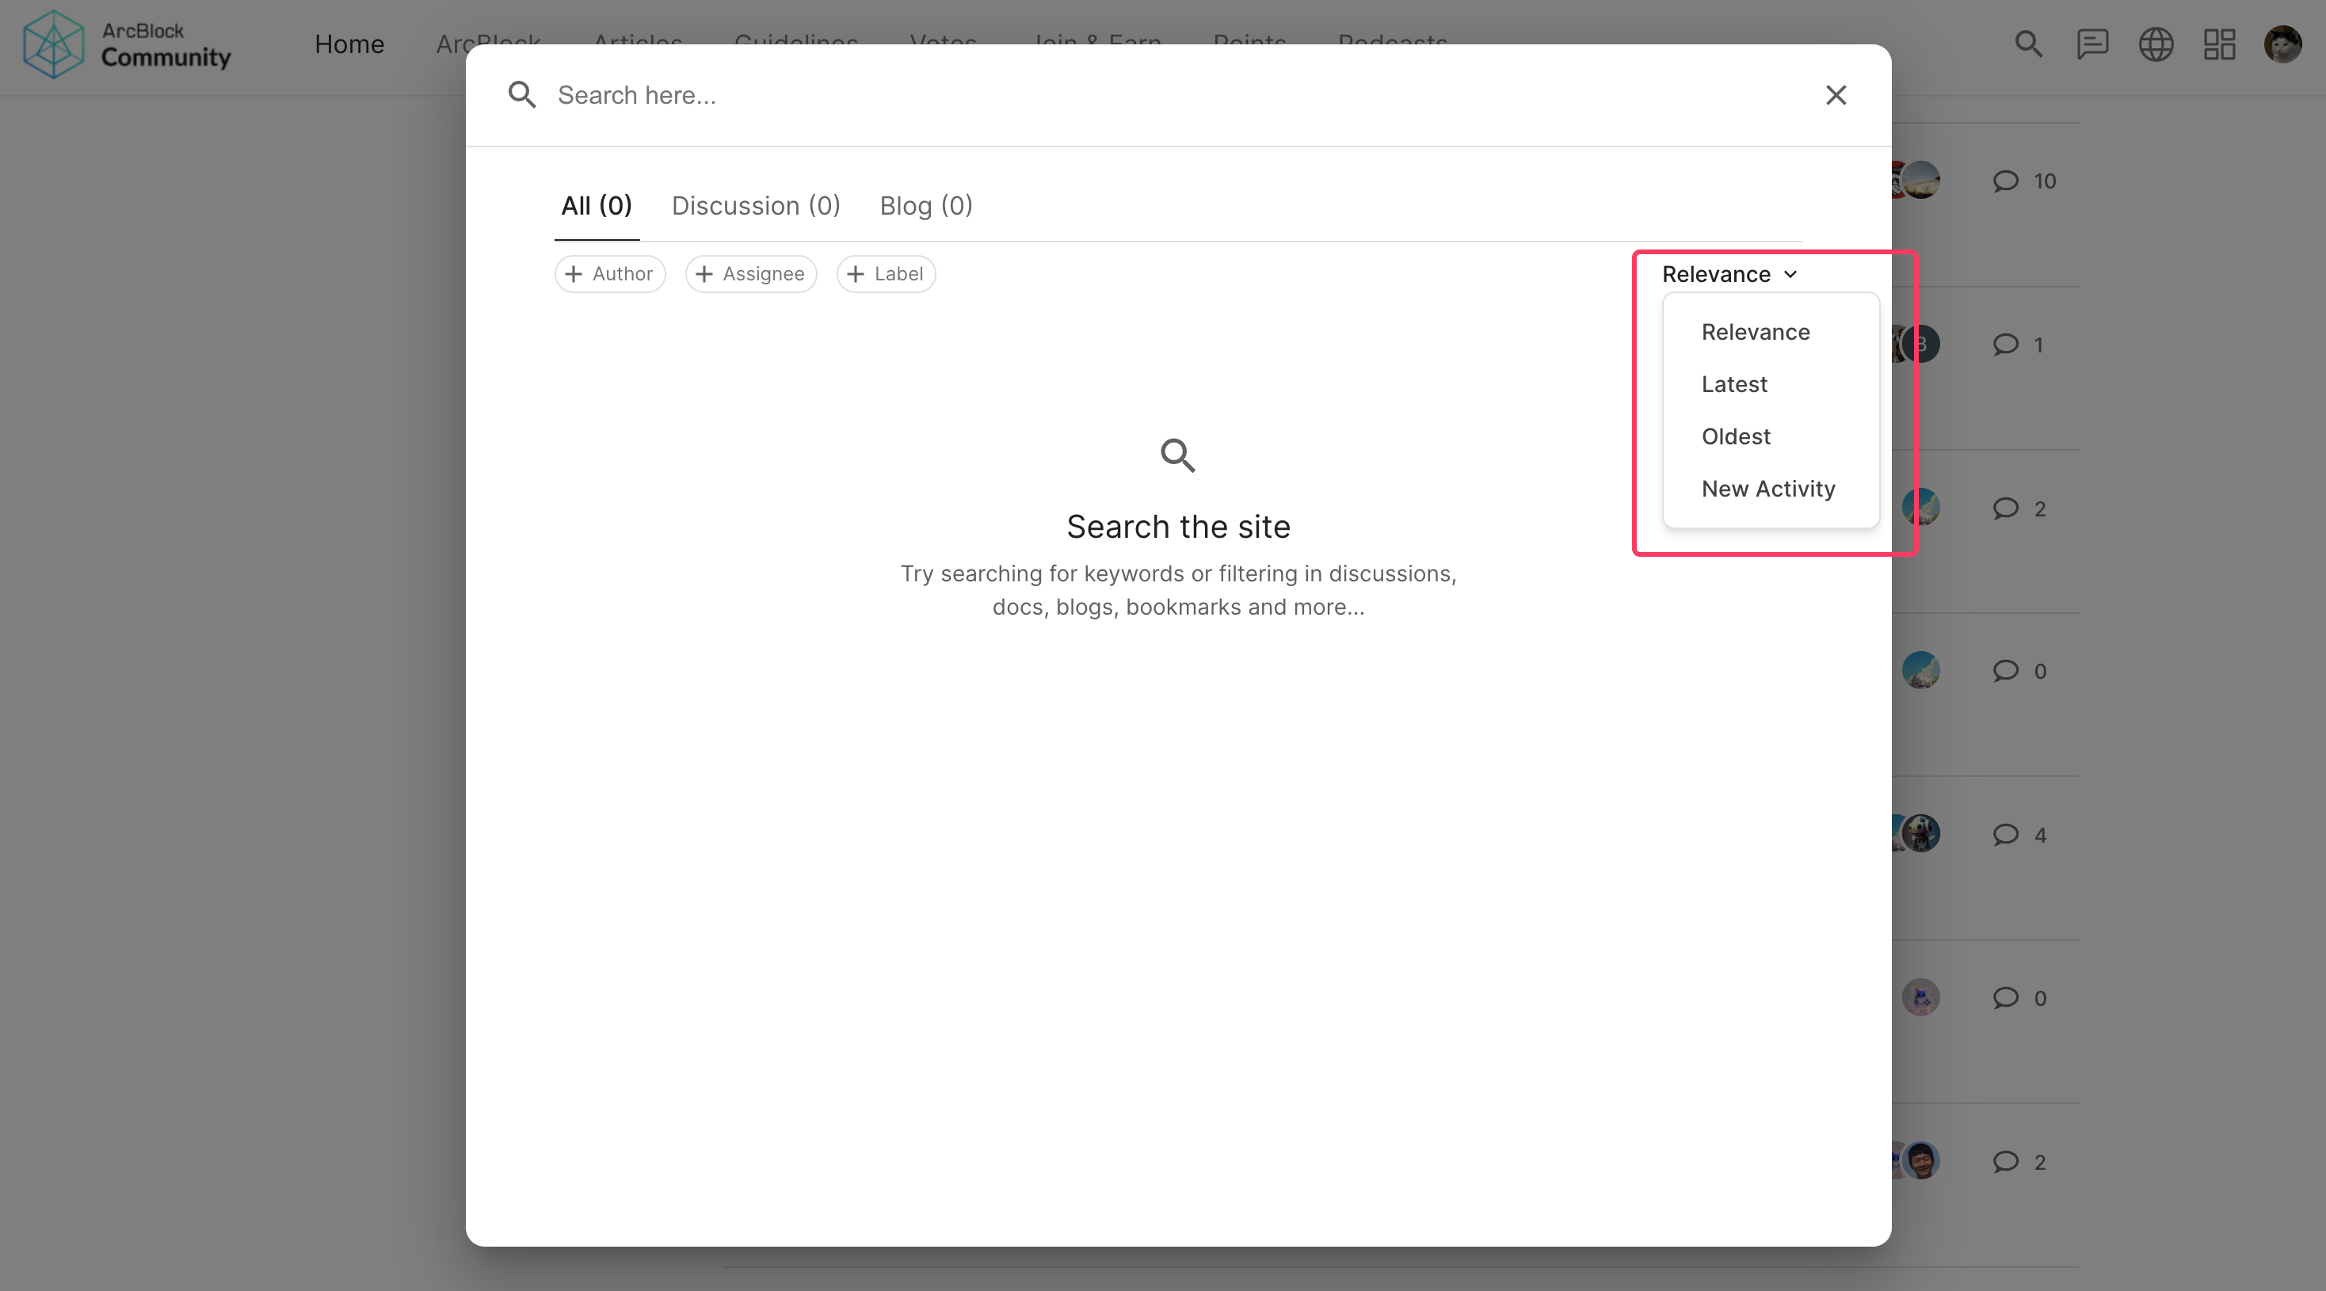Click the comment icon with 10 replies

(2005, 181)
